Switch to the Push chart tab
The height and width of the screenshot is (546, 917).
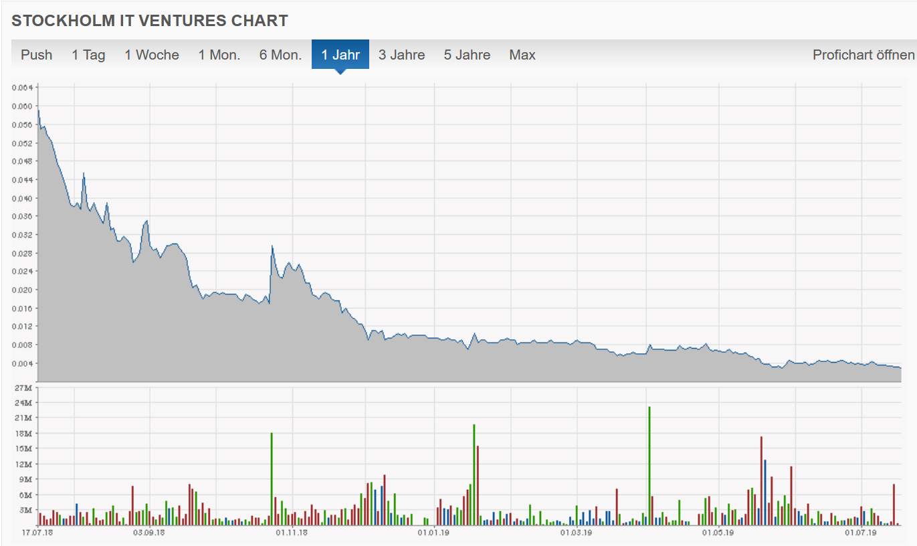pyautogui.click(x=36, y=55)
